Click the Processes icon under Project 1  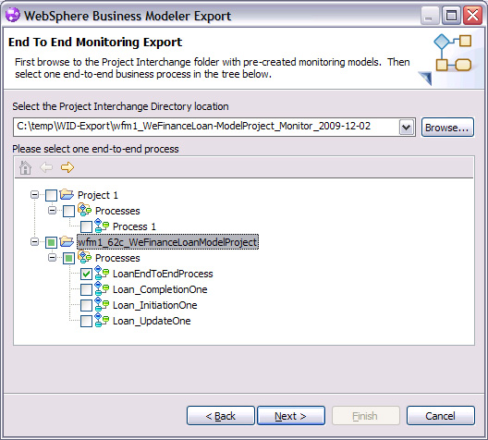(x=84, y=210)
